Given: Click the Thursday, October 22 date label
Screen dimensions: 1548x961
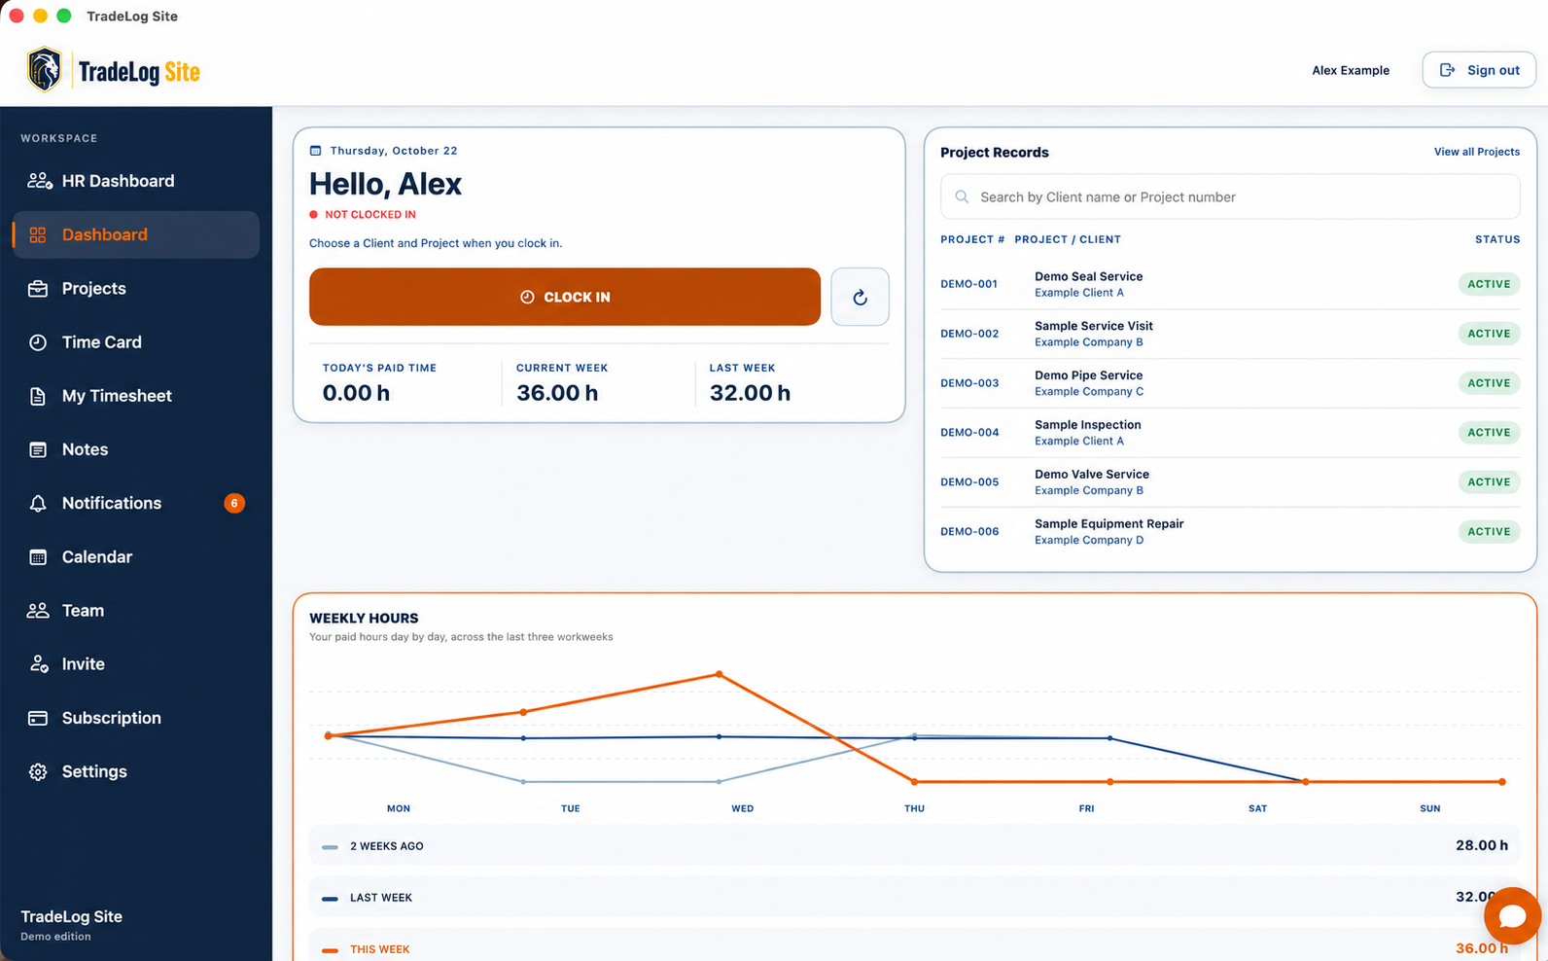Looking at the screenshot, I should pos(394,151).
